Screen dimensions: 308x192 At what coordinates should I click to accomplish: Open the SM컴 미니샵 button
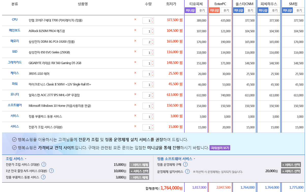tap(288, 10)
